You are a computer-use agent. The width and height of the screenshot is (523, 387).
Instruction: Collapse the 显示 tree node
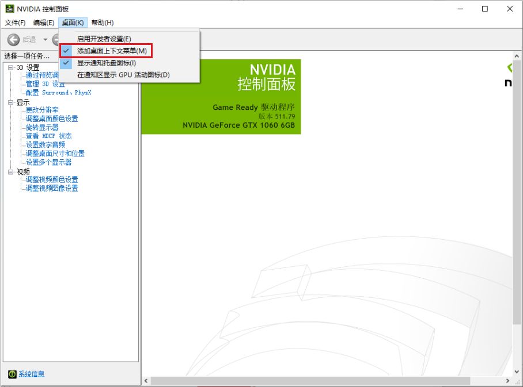point(11,102)
